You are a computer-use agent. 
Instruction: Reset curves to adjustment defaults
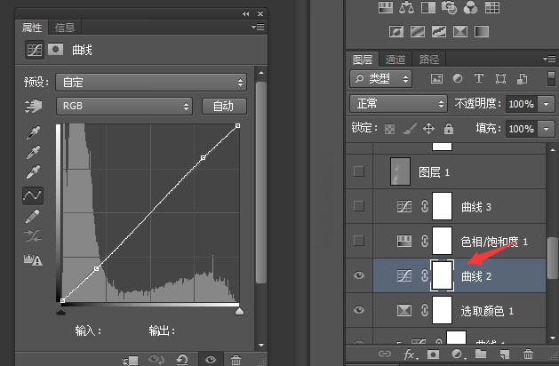(182, 360)
